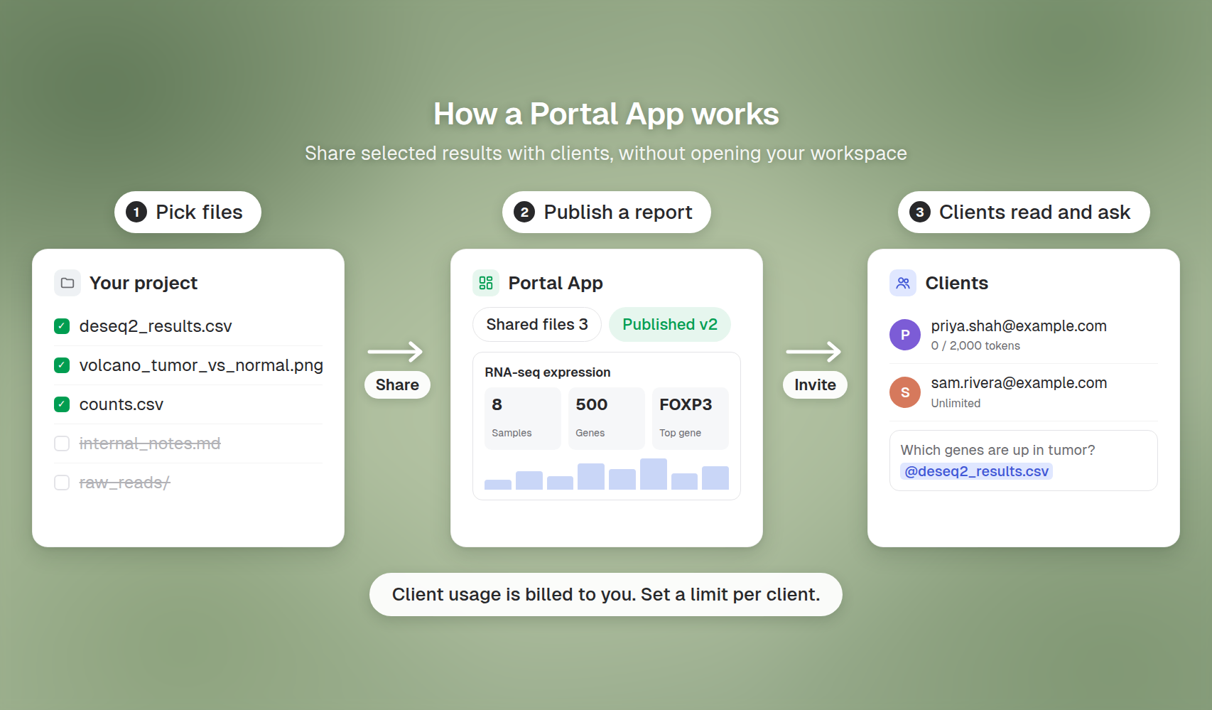Viewport: 1212px width, 710px height.
Task: Click the struck-through raw_reads/ name
Action: click(x=124, y=483)
